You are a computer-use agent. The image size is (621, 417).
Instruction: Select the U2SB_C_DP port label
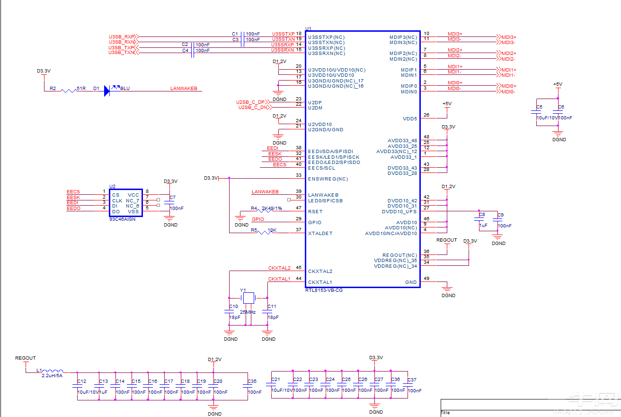click(251, 102)
